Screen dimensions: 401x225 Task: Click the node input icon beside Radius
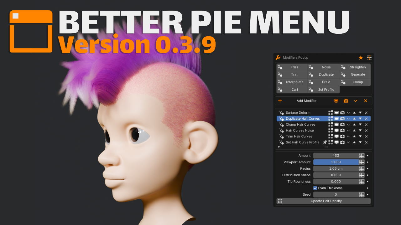[x=362, y=169]
